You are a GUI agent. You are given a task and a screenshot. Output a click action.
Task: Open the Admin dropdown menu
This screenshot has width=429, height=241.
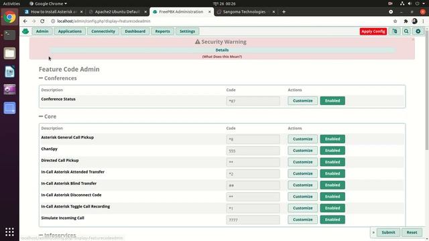tap(42, 31)
